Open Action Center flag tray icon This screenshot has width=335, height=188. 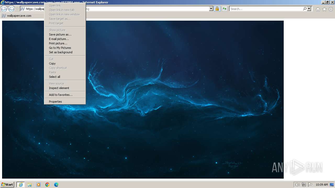[310, 185]
